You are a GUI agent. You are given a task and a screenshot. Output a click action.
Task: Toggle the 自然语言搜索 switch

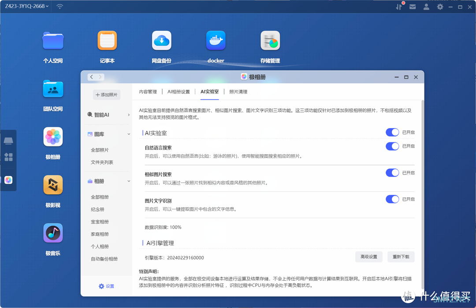point(392,146)
